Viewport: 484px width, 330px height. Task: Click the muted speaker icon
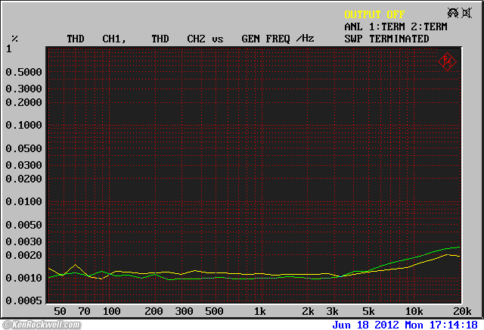[467, 13]
